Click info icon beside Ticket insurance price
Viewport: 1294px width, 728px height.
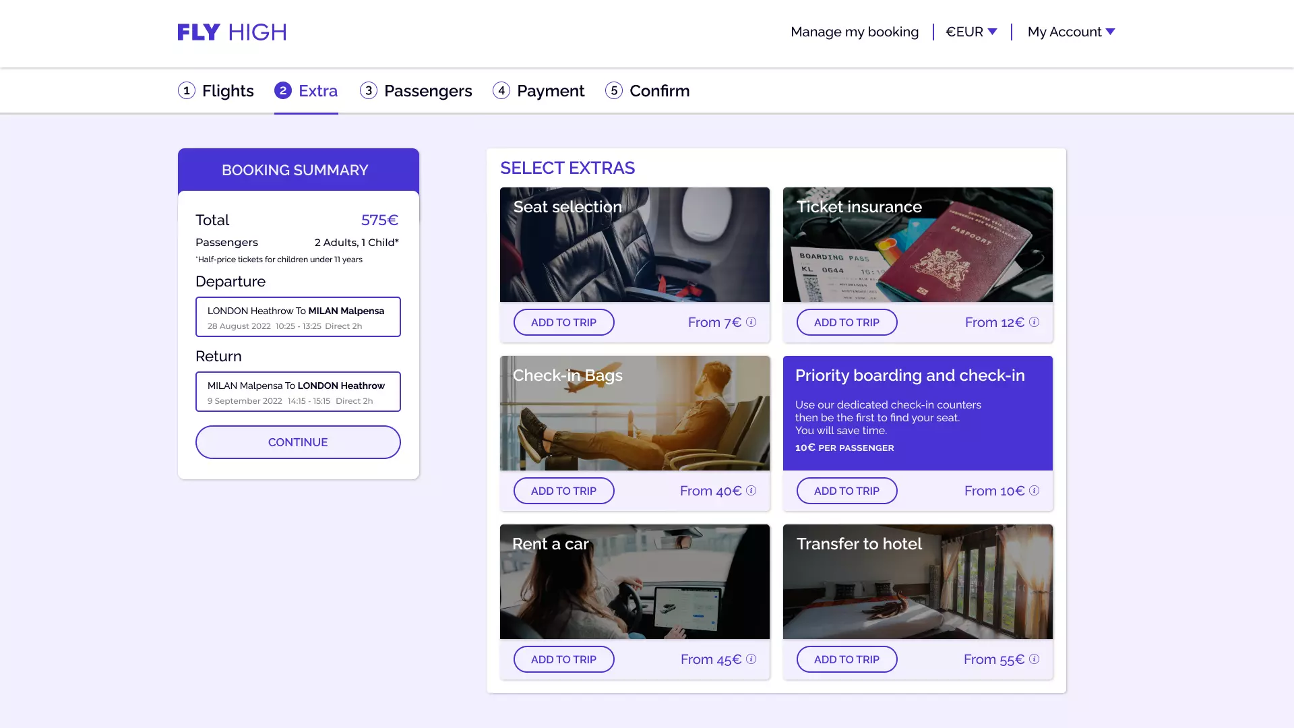coord(1034,322)
